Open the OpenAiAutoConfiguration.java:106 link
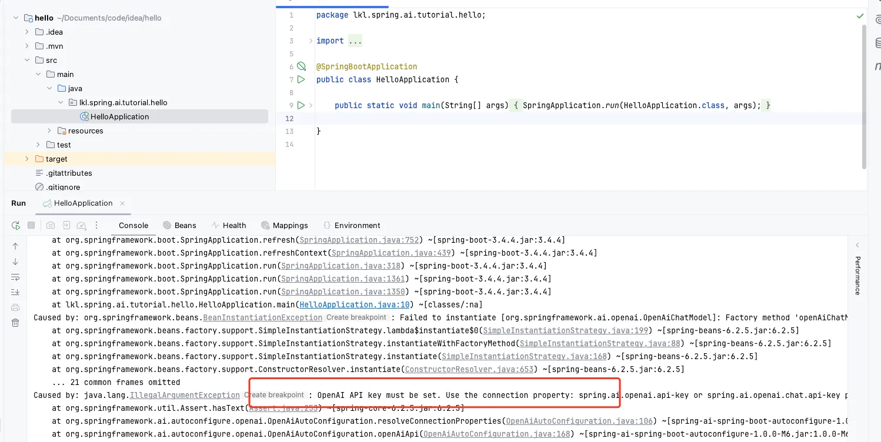This screenshot has width=881, height=442. (x=579, y=421)
